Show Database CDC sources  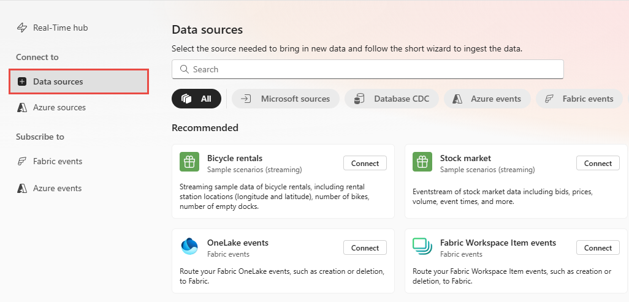391,99
